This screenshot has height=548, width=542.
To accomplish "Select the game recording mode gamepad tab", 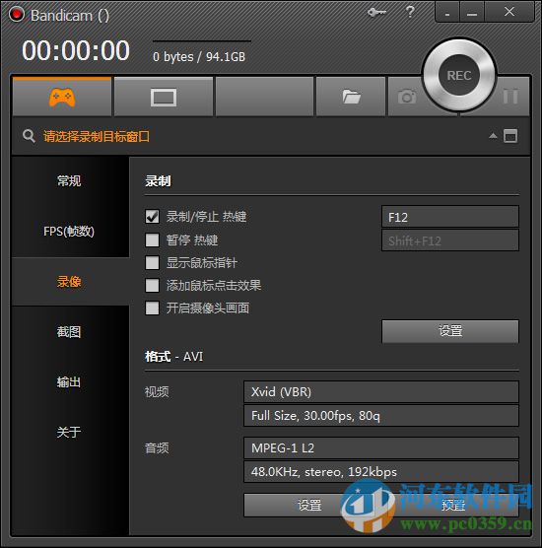I will pyautogui.click(x=62, y=97).
